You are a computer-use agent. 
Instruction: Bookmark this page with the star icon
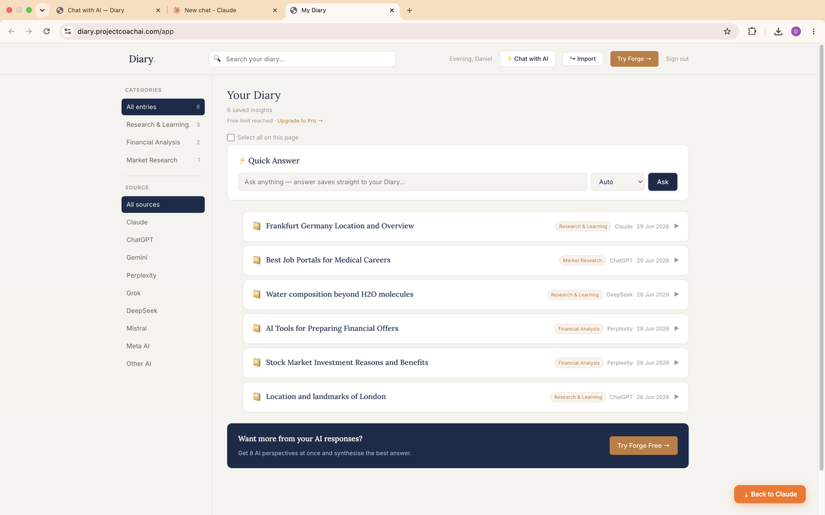[x=727, y=31]
